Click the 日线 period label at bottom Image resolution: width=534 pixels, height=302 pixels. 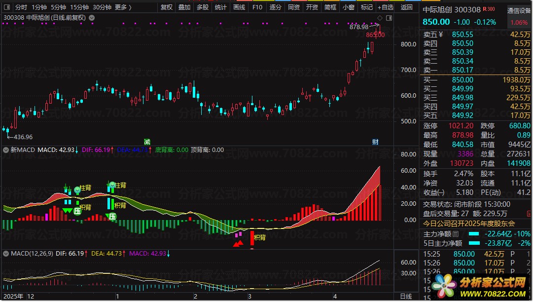405,296
